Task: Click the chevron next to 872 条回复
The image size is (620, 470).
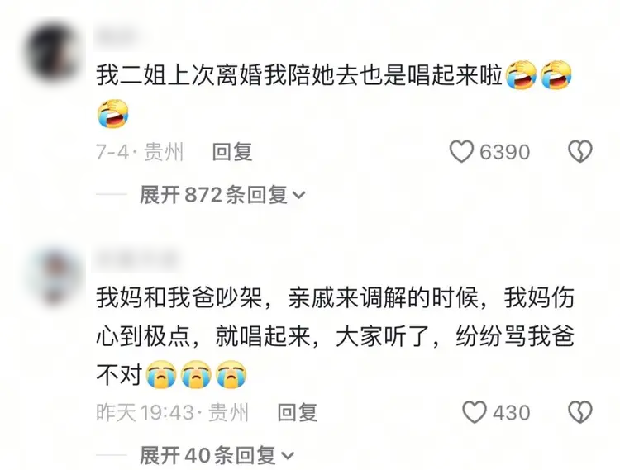Action: (298, 195)
